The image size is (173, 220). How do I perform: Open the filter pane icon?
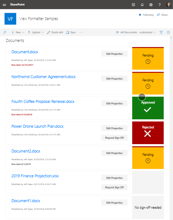[161, 32]
